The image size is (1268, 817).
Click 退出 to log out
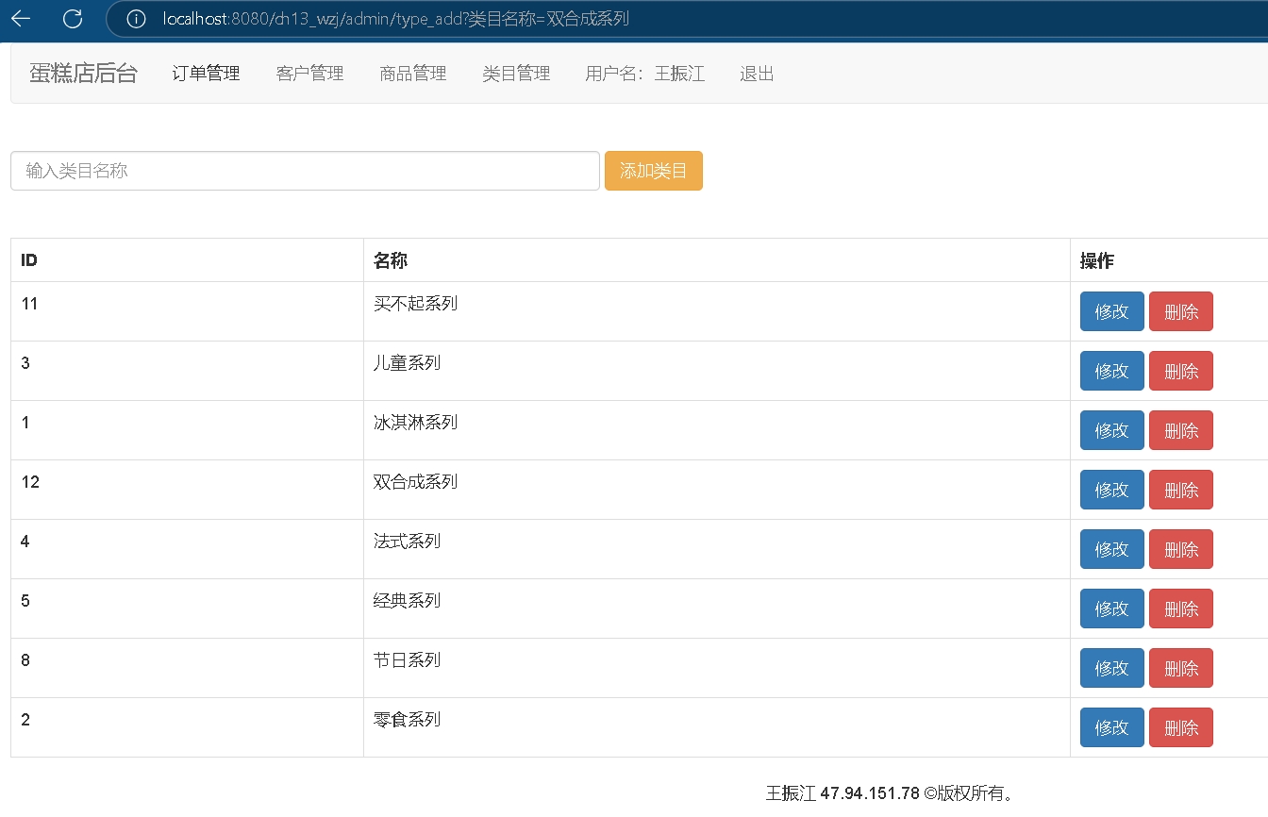click(x=757, y=74)
